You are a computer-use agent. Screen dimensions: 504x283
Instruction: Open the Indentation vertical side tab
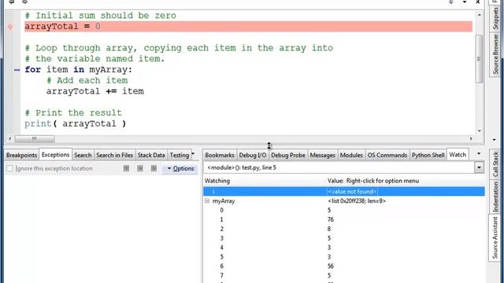495,197
